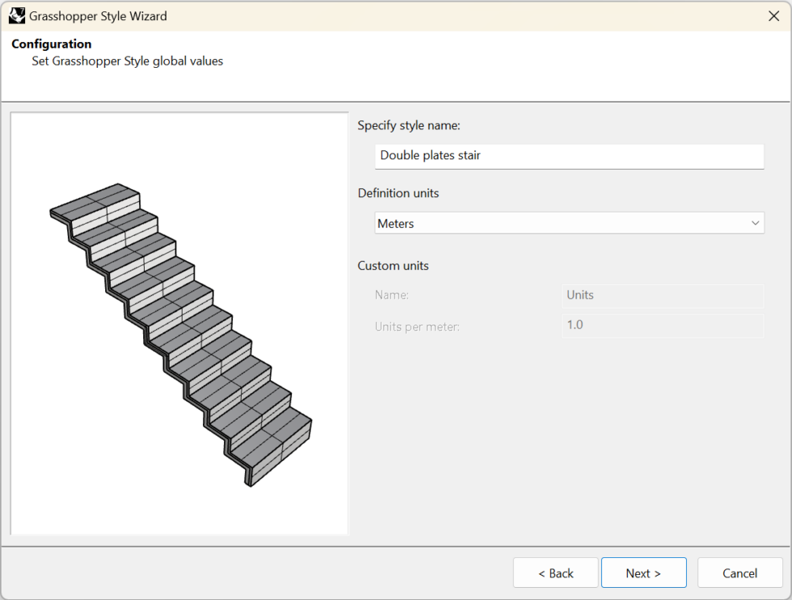The width and height of the screenshot is (792, 600).
Task: Close the wizard with the X button
Action: (x=773, y=15)
